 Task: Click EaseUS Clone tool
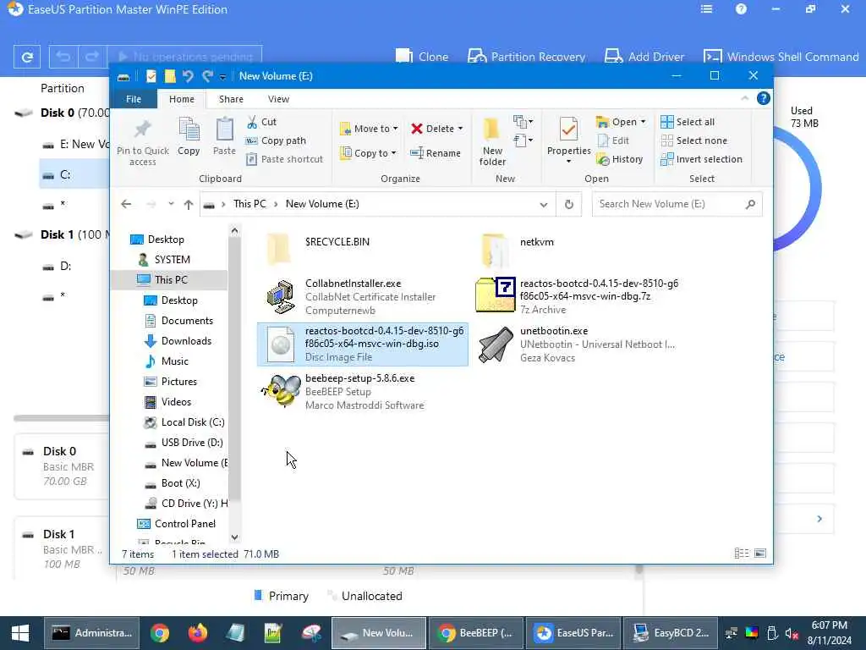[422, 57]
